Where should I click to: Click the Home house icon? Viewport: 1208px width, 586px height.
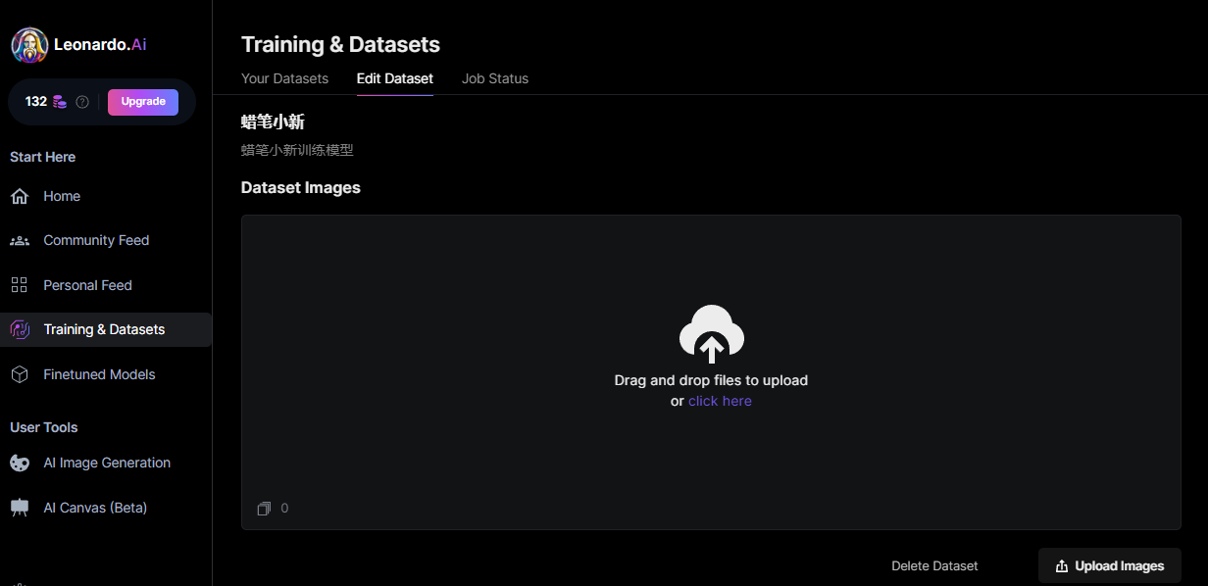click(x=20, y=197)
